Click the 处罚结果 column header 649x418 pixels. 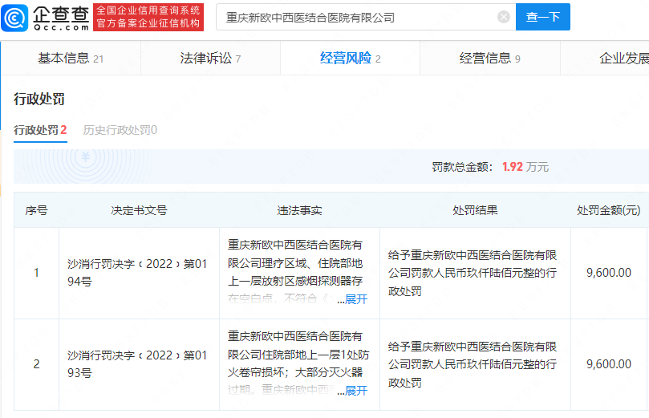pos(475,210)
